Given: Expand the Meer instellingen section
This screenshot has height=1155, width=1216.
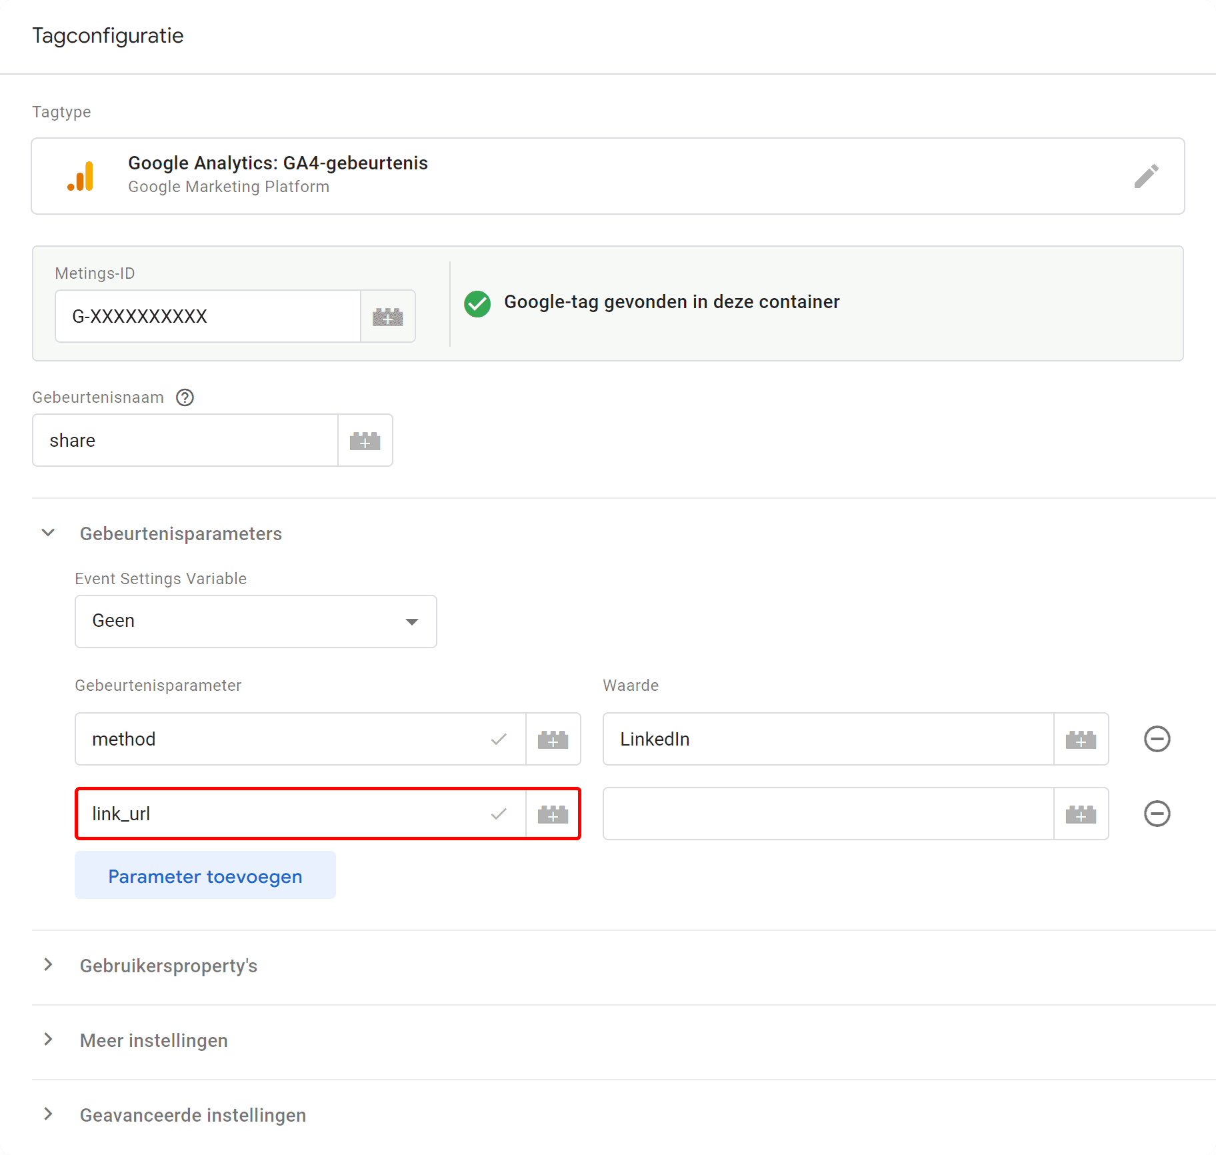Looking at the screenshot, I should click(x=48, y=1040).
